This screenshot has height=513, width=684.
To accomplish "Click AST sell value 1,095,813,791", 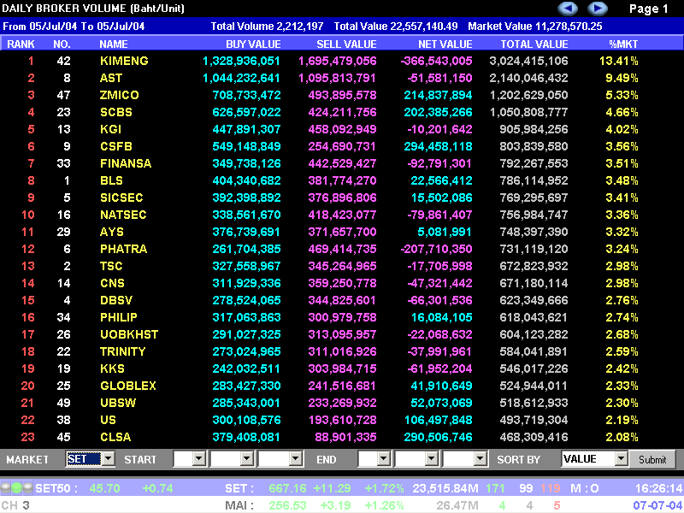I will (337, 78).
